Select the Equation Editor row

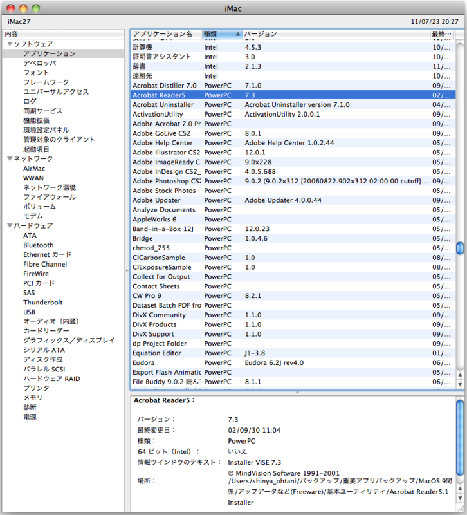click(x=293, y=353)
